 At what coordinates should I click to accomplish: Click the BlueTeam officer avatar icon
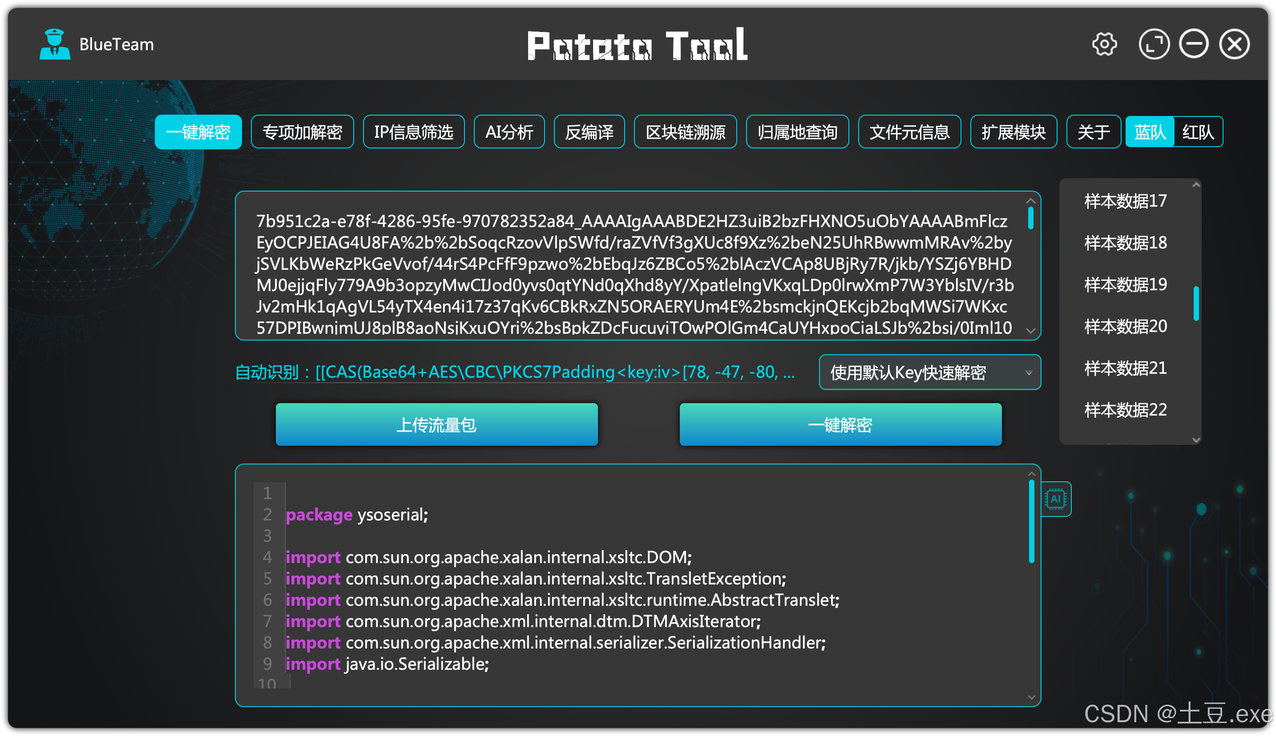[x=55, y=44]
